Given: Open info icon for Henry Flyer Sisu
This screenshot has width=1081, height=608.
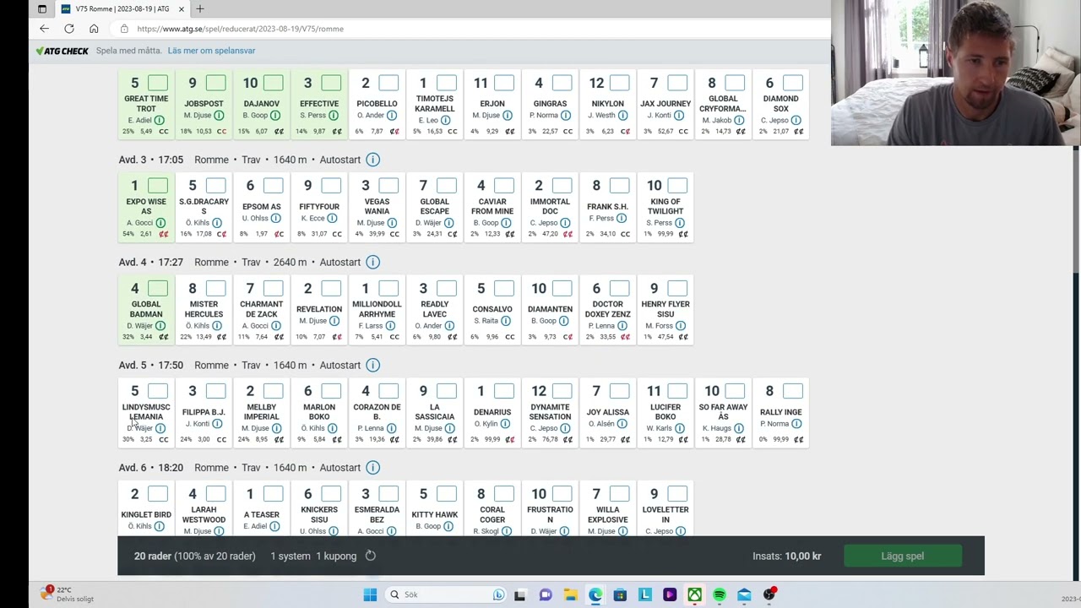Looking at the screenshot, I should (680, 326).
